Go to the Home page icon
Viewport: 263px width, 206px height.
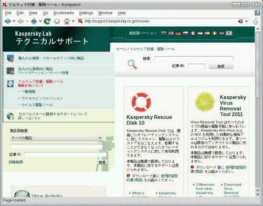pos(67,21)
